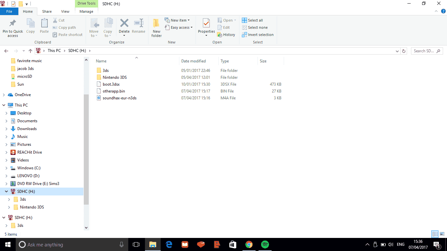Refresh the current folder view
The height and width of the screenshot is (251, 447).
click(x=404, y=51)
